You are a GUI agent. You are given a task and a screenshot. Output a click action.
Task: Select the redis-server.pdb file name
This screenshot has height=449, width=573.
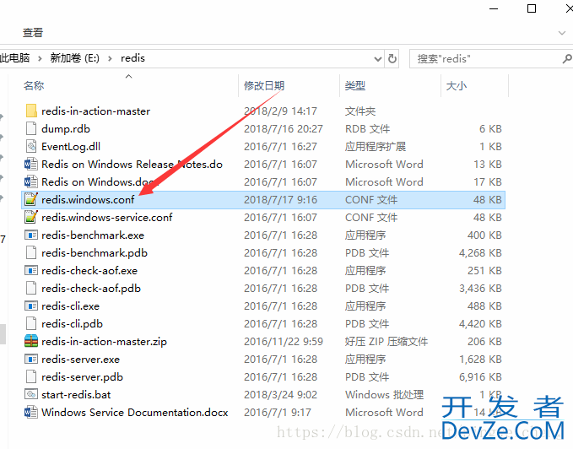82,376
